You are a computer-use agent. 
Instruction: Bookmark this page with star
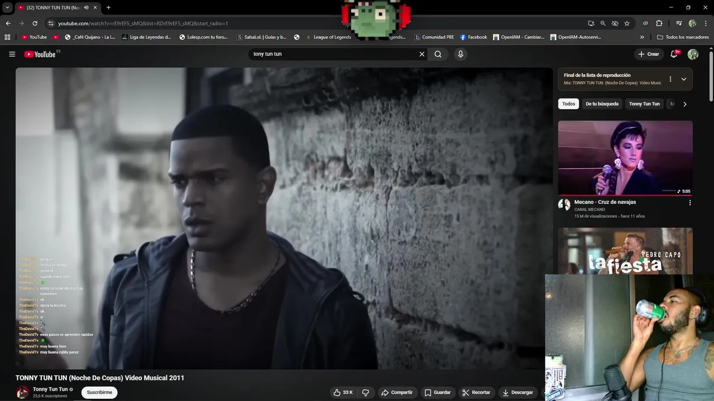[627, 23]
